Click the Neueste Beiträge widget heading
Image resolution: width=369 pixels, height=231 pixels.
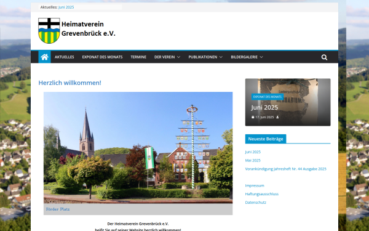pos(266,139)
